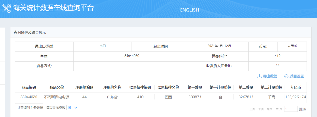Image resolution: width=317 pixels, height=117 pixels.
Task: Click the 贸易方式 condition label
Action: pyautogui.click(x=44, y=66)
